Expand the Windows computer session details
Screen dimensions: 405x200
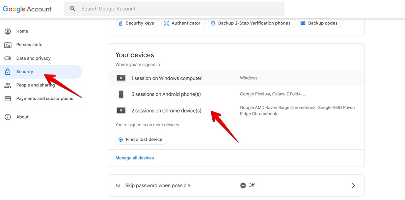[x=166, y=78]
